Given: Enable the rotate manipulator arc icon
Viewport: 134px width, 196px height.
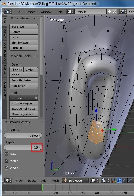Looking at the screenshot, I should point(125,180).
